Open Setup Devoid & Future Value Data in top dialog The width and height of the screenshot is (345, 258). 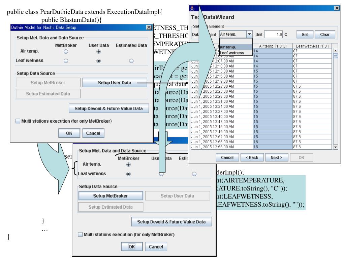[x=109, y=109]
